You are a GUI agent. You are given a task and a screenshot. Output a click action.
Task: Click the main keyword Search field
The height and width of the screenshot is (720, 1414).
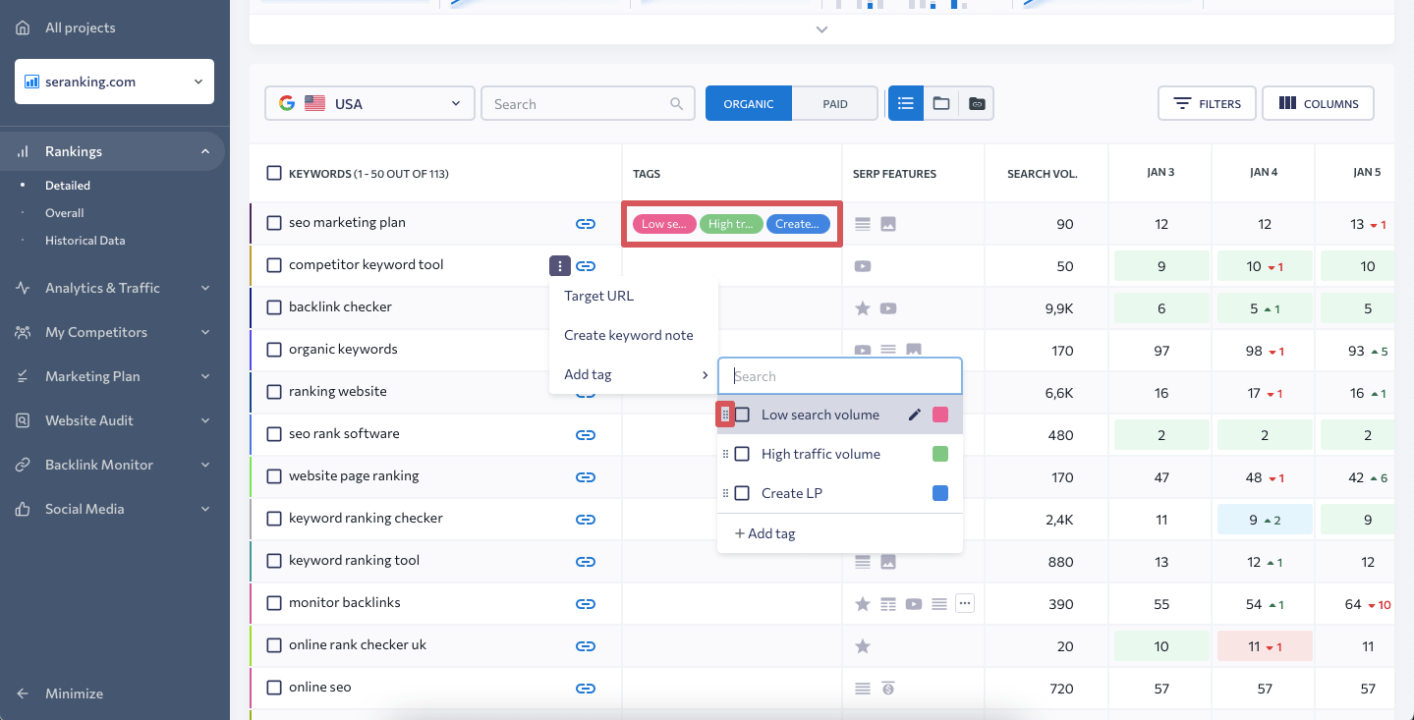pos(586,103)
